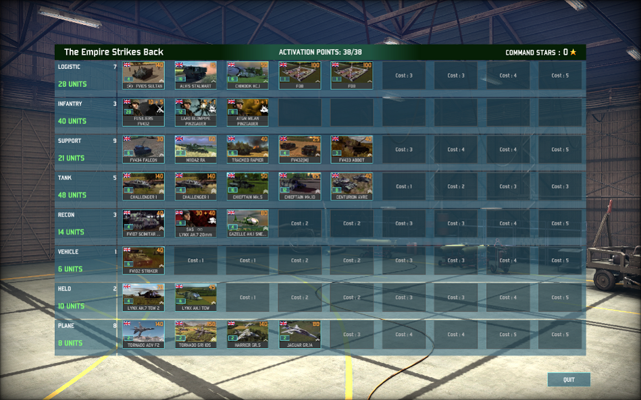Click the Tornado GR1 IDS plane card
641x400 pixels.
tap(195, 335)
